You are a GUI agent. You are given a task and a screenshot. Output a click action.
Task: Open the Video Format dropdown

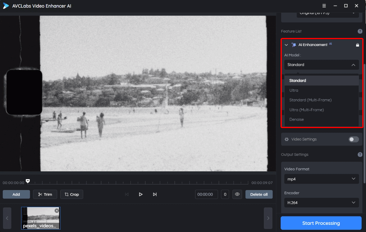click(x=321, y=179)
